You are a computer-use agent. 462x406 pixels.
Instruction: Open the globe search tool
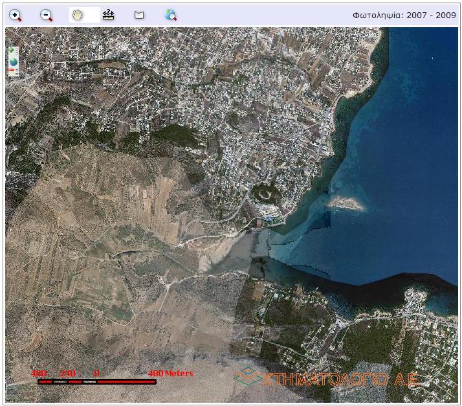point(170,15)
